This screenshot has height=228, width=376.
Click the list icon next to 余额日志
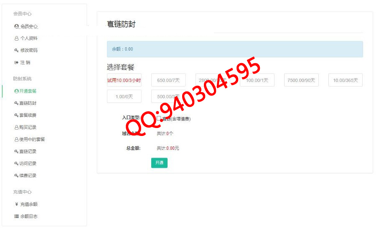tap(16, 216)
